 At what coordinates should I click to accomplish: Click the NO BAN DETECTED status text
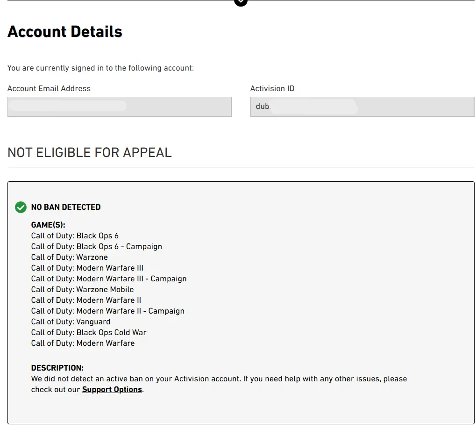66,207
